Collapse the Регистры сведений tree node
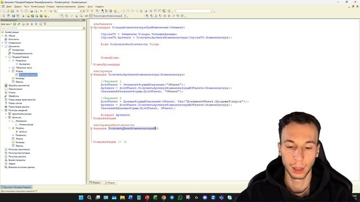360x202 pixels. 2,111
